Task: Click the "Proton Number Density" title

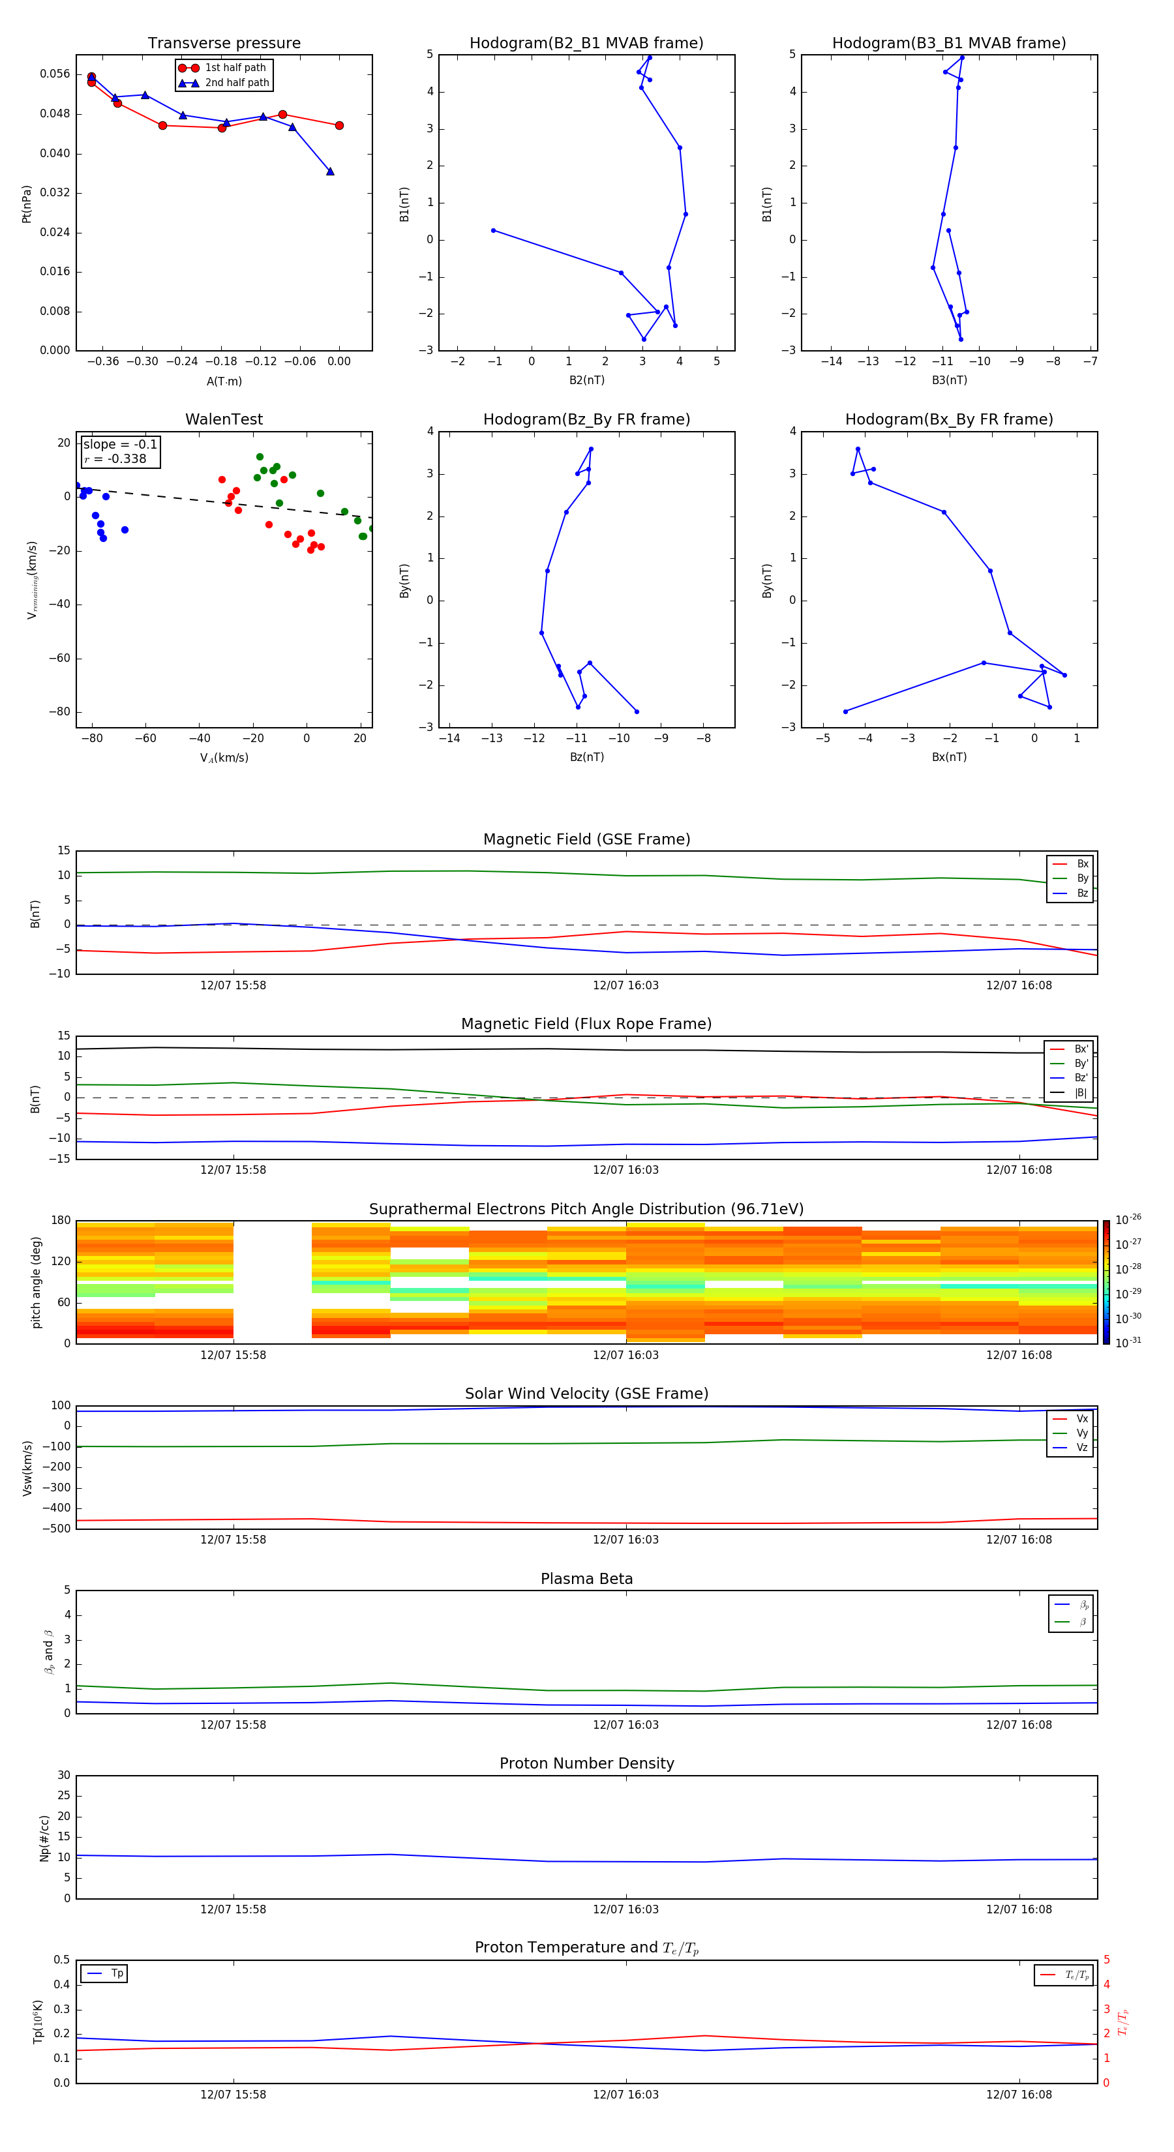Action: click(586, 1763)
